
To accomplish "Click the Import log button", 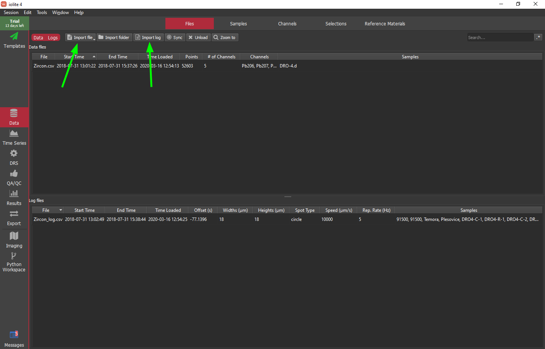I will (148, 38).
